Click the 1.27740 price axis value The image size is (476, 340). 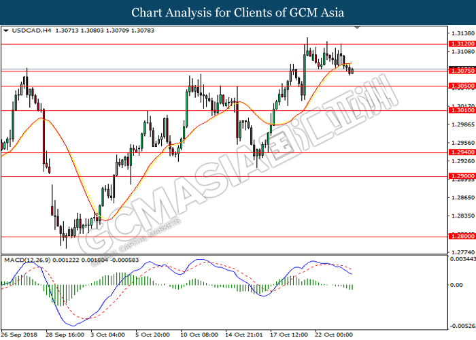[x=463, y=252]
